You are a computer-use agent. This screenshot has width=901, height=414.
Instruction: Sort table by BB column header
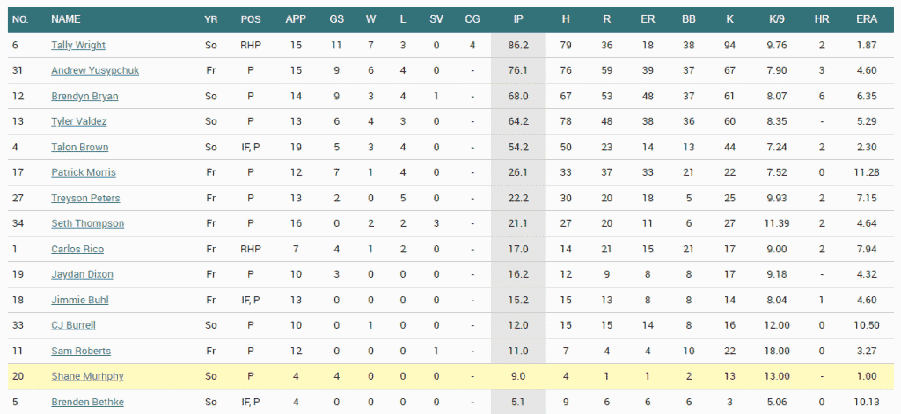click(689, 18)
